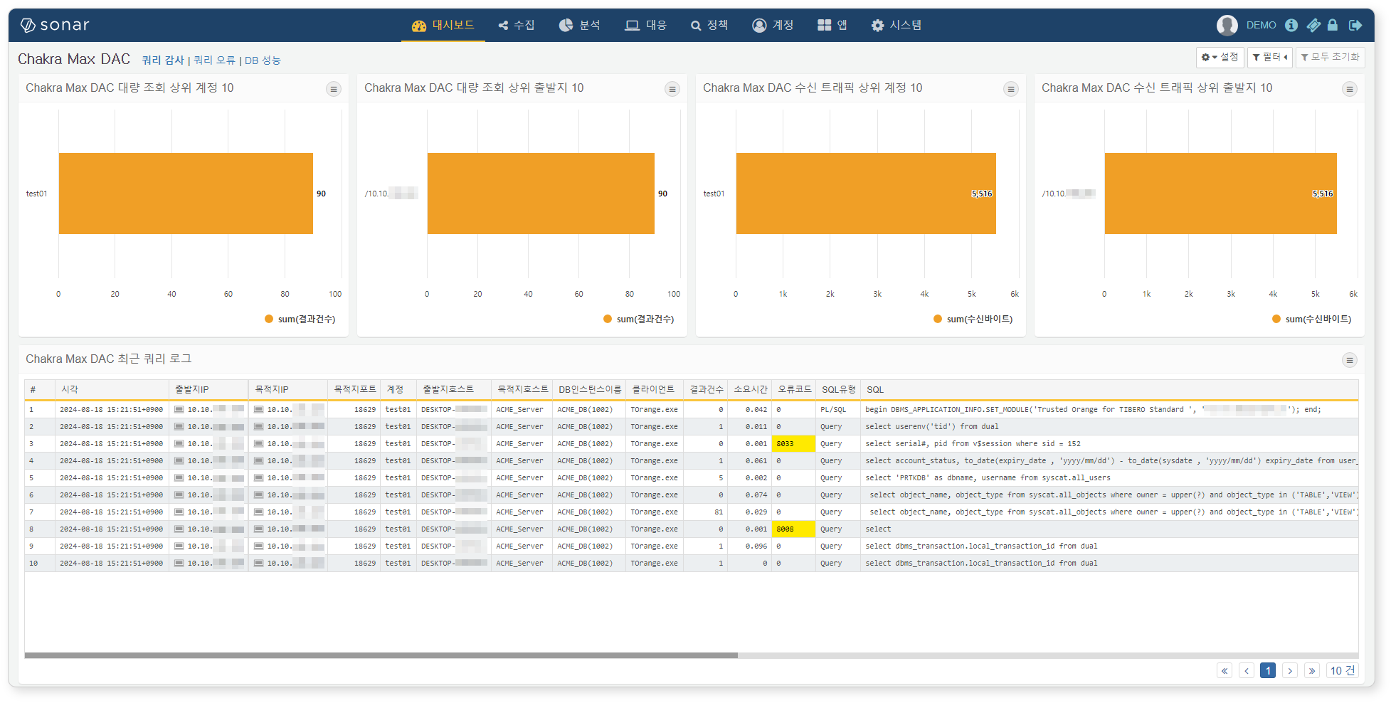Sort by the 소요시간 column header
The image size is (1391, 703).
[751, 390]
